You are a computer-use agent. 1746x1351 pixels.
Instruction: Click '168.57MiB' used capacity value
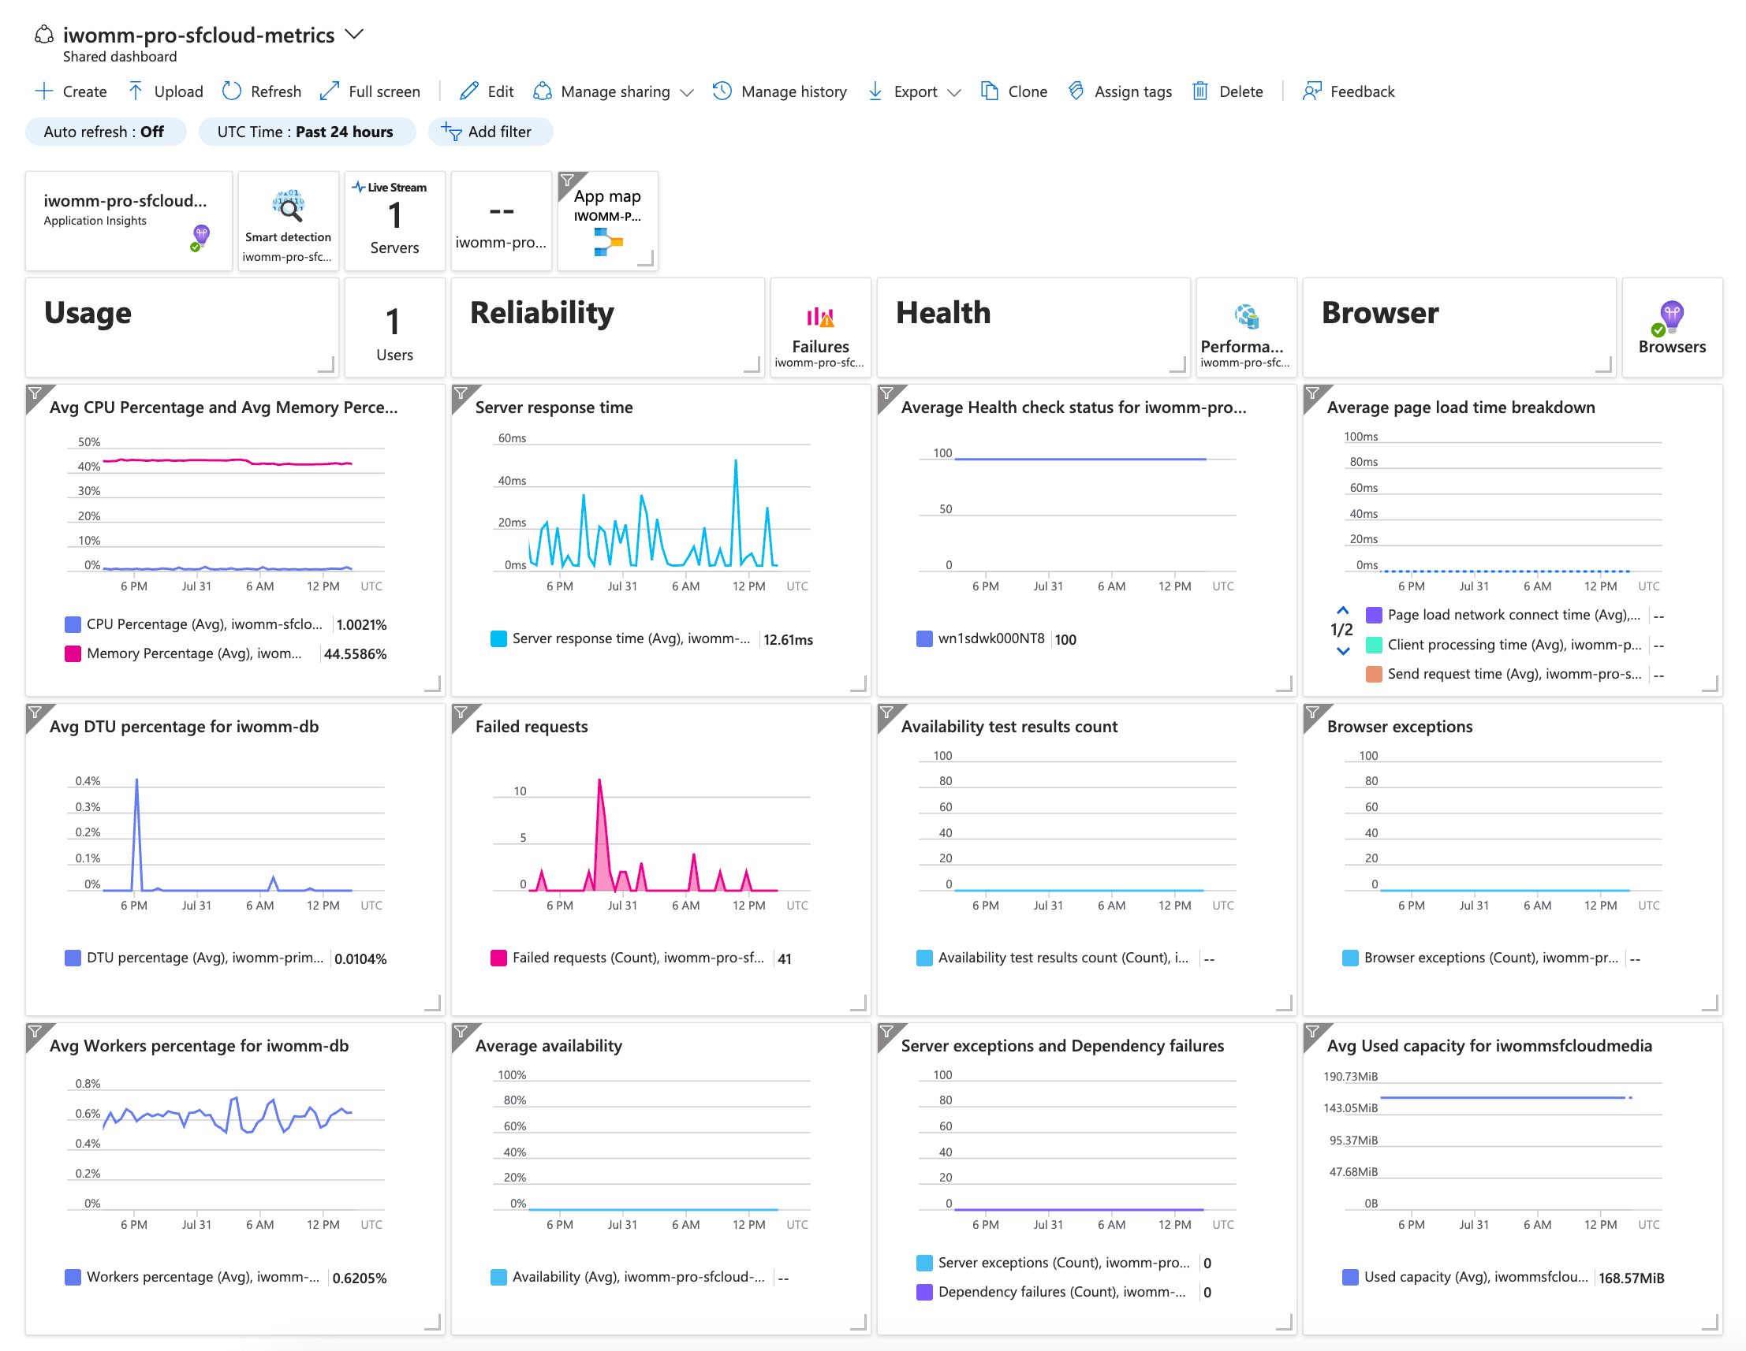pos(1631,1278)
